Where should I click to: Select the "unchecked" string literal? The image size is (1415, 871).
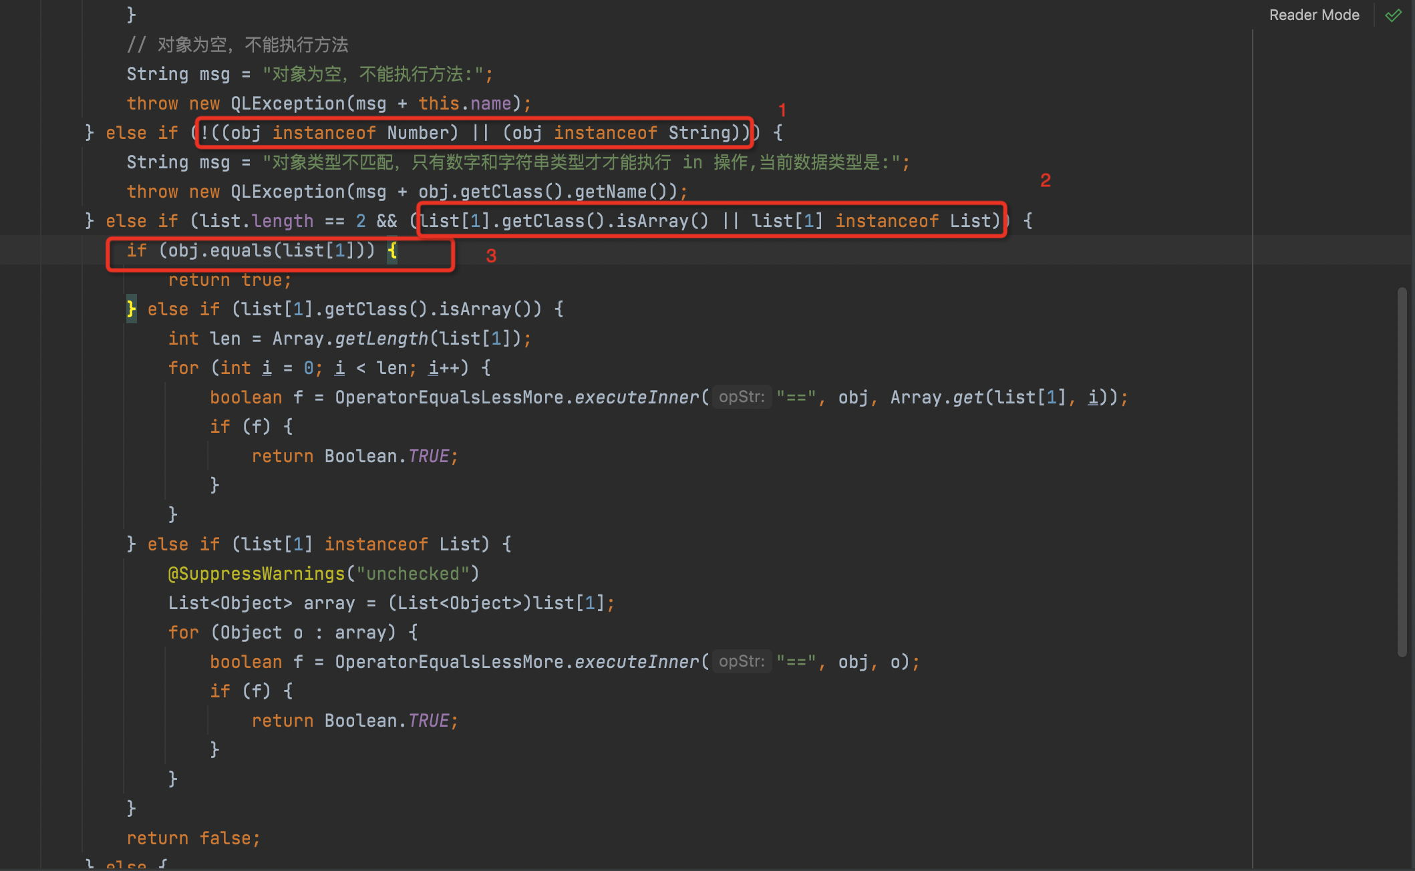(414, 573)
